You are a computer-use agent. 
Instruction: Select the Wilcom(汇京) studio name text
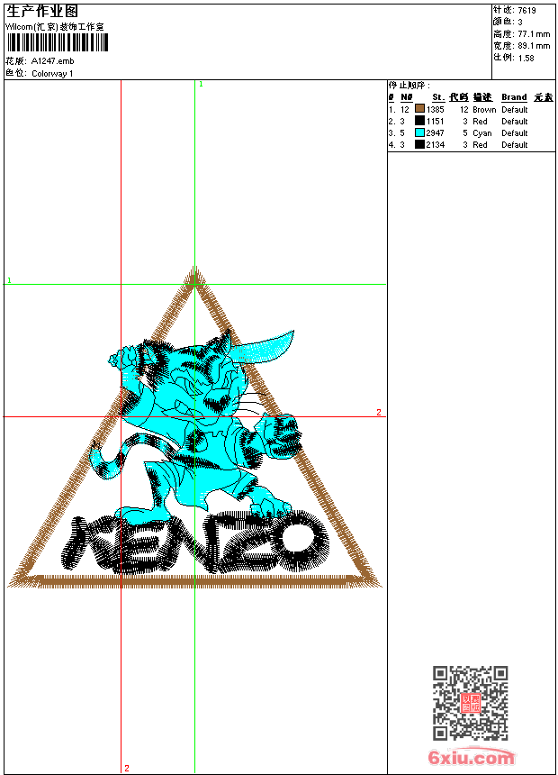pyautogui.click(x=55, y=27)
